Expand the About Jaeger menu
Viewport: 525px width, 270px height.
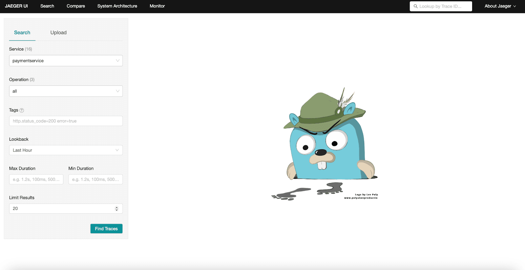coord(500,6)
